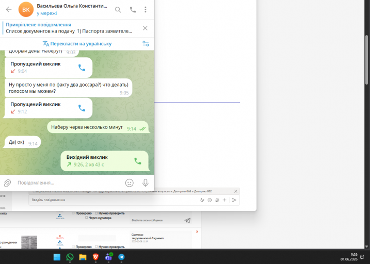Remove the Система message with red X
Viewport: 370px width, 264px height.
pyautogui.click(x=197, y=232)
